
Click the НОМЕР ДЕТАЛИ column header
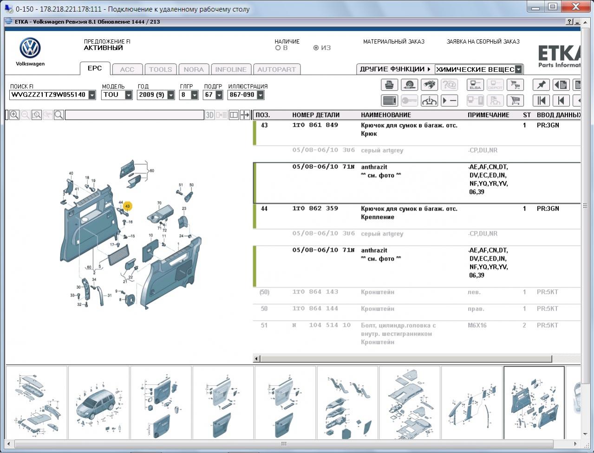(x=316, y=115)
